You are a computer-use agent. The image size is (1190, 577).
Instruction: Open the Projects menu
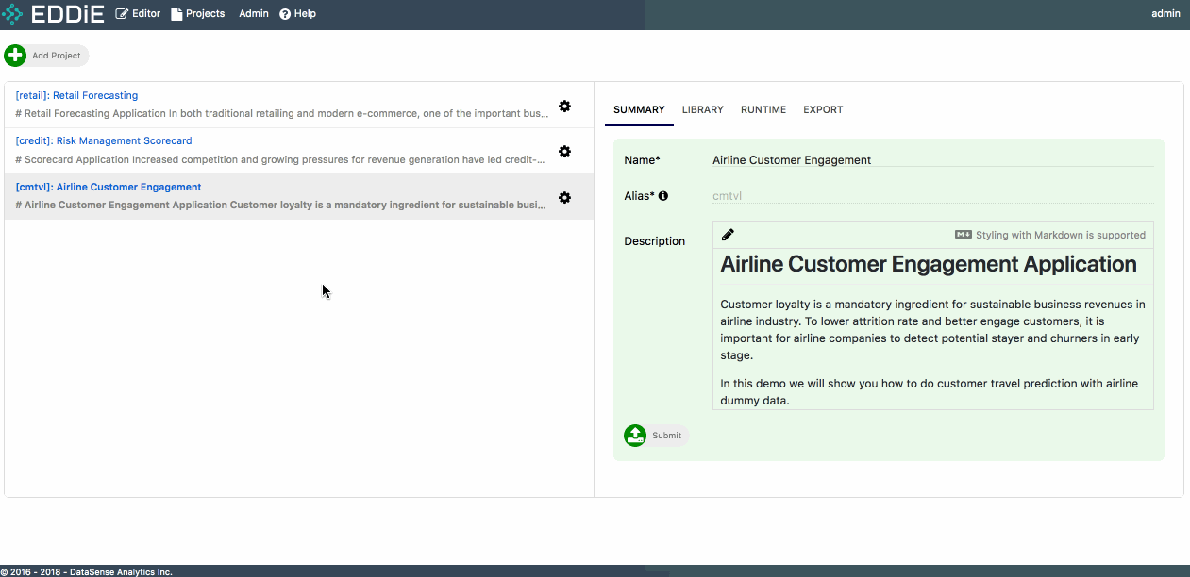point(198,14)
